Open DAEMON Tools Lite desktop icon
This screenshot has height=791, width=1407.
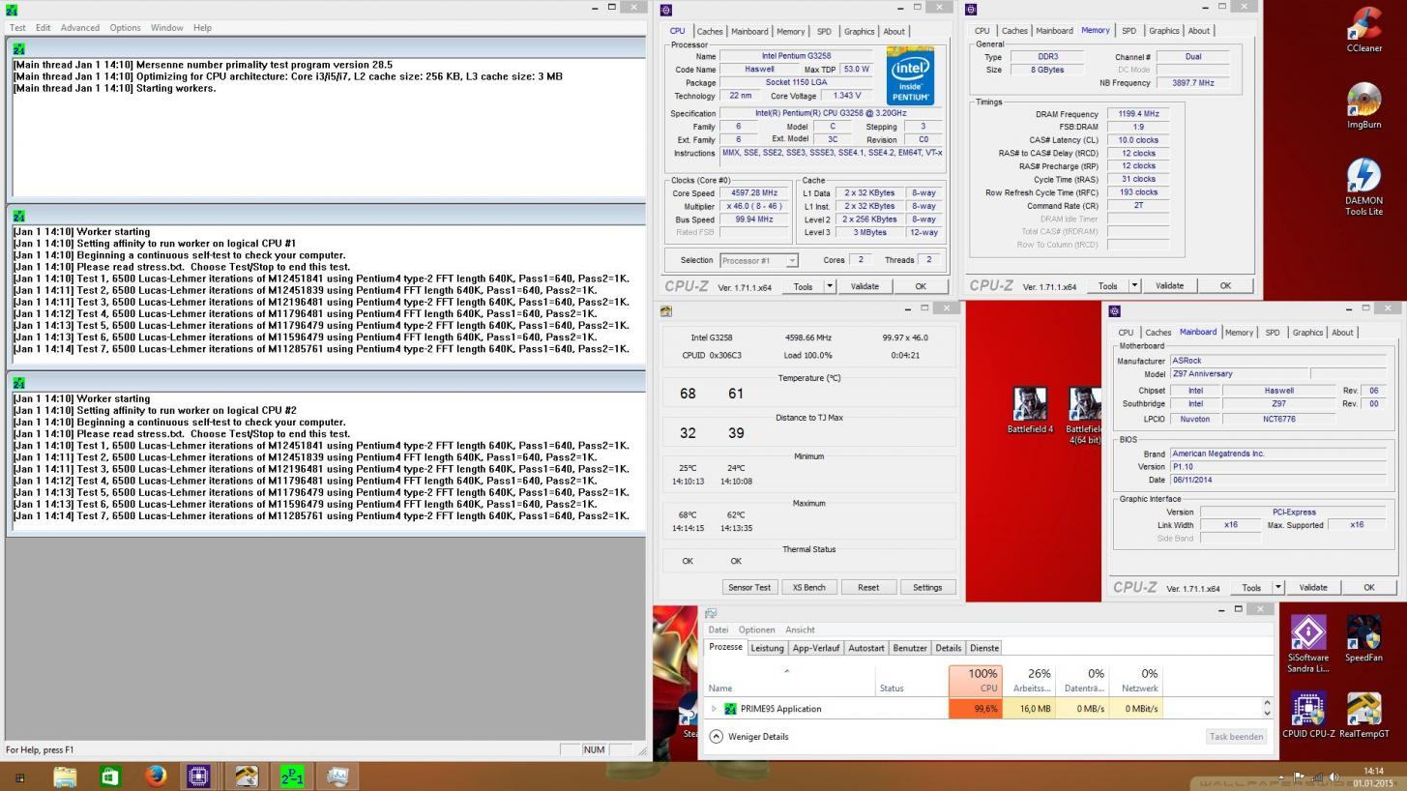[x=1363, y=187]
